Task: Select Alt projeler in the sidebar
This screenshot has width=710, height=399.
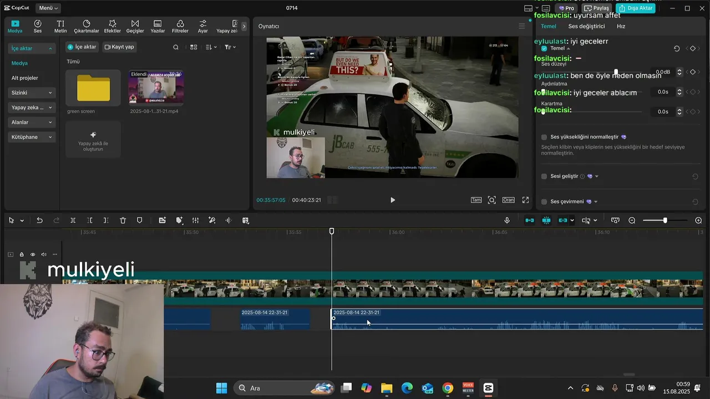Action: (x=25, y=78)
